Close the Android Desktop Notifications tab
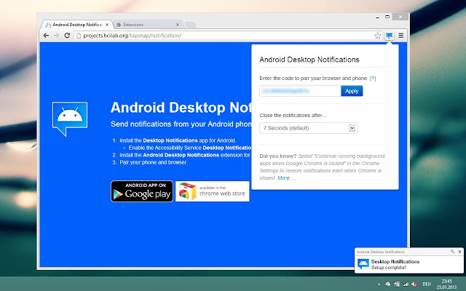 click(107, 25)
